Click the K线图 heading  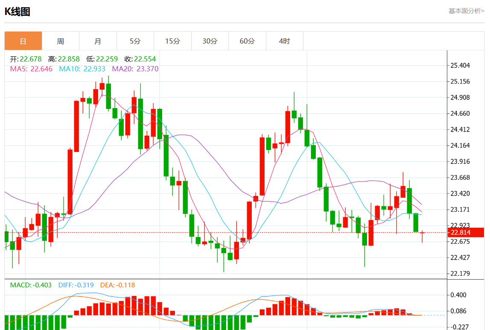click(x=17, y=12)
